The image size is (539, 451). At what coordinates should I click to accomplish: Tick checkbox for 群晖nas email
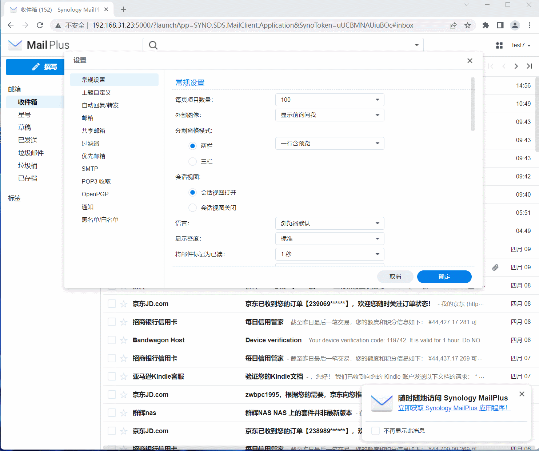(x=112, y=413)
